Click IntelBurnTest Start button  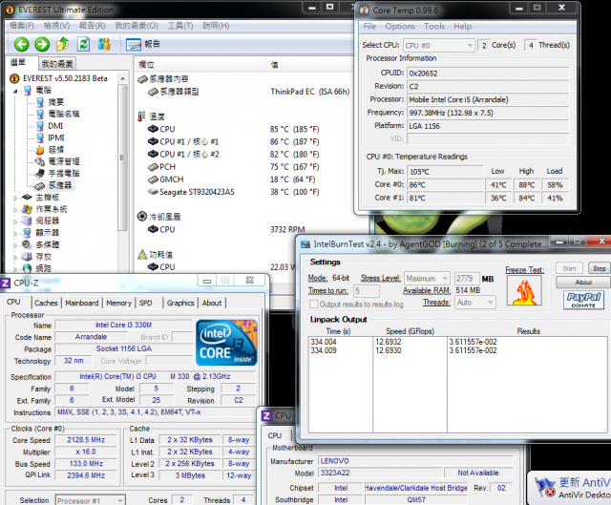(569, 268)
